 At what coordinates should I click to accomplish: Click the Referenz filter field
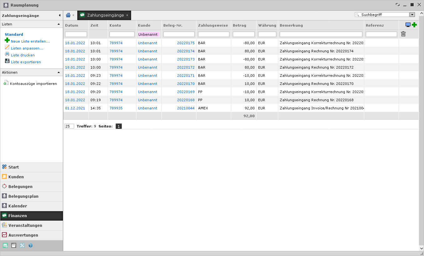(381, 34)
